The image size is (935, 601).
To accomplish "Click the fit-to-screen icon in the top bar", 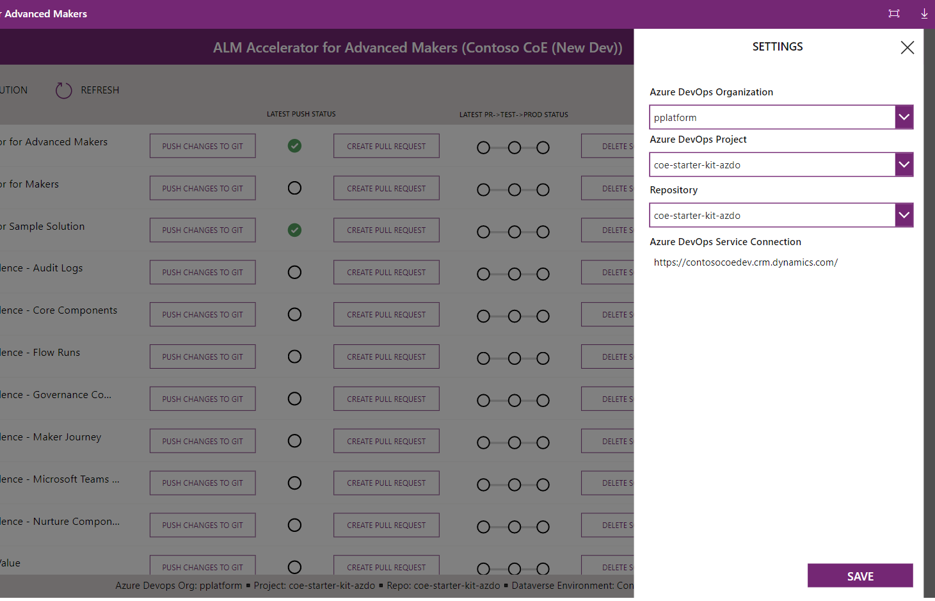I will click(x=894, y=13).
